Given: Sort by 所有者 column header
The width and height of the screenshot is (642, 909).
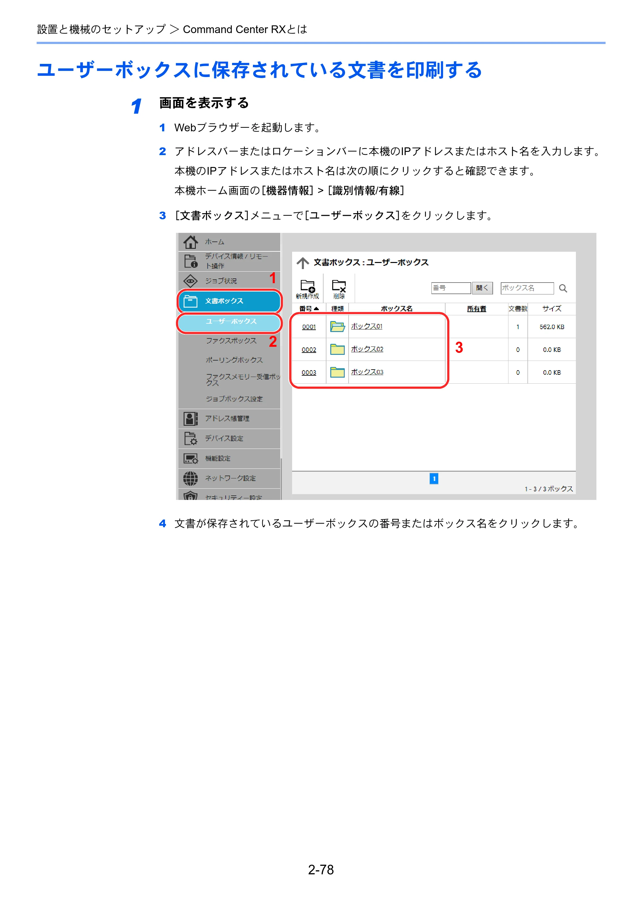Looking at the screenshot, I should click(477, 309).
